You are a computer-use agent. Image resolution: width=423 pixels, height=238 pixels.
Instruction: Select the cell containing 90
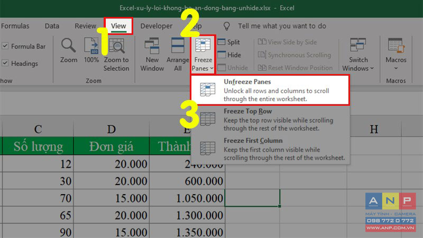point(38,231)
